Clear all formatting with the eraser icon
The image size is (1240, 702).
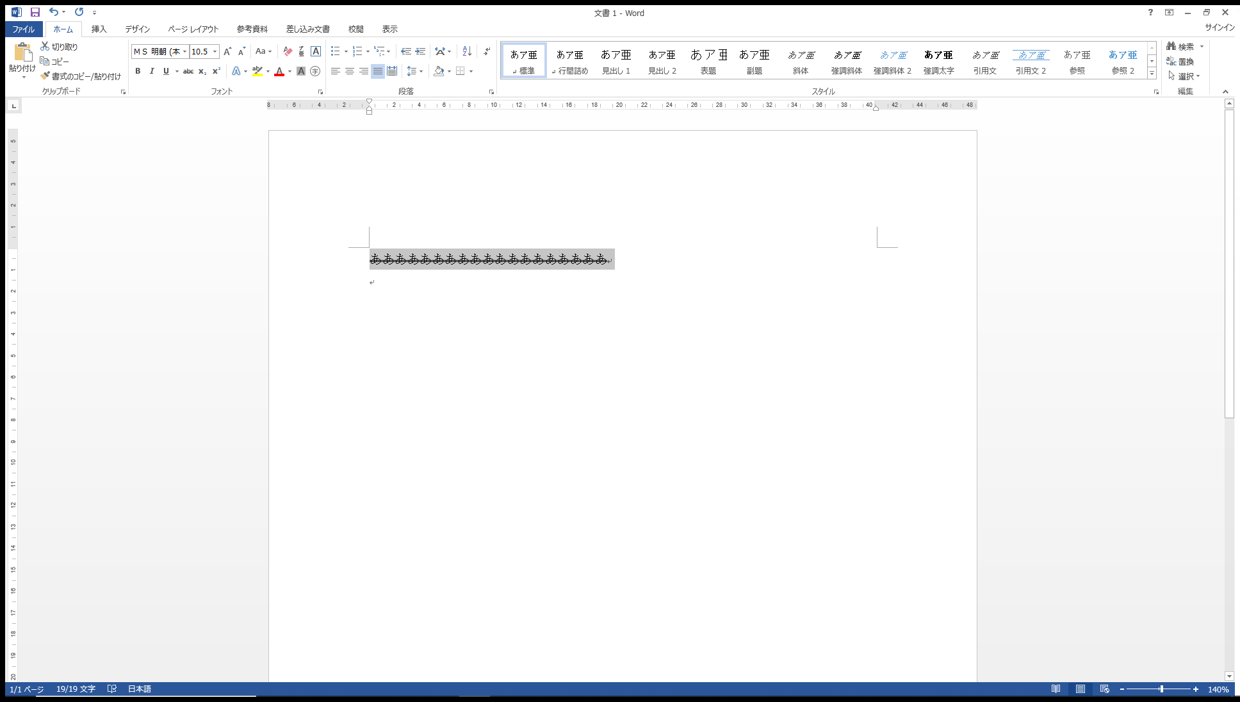point(288,51)
